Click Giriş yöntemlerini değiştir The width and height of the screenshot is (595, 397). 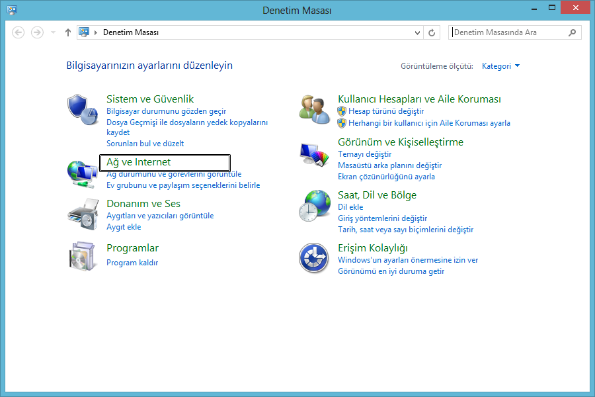pyautogui.click(x=383, y=218)
